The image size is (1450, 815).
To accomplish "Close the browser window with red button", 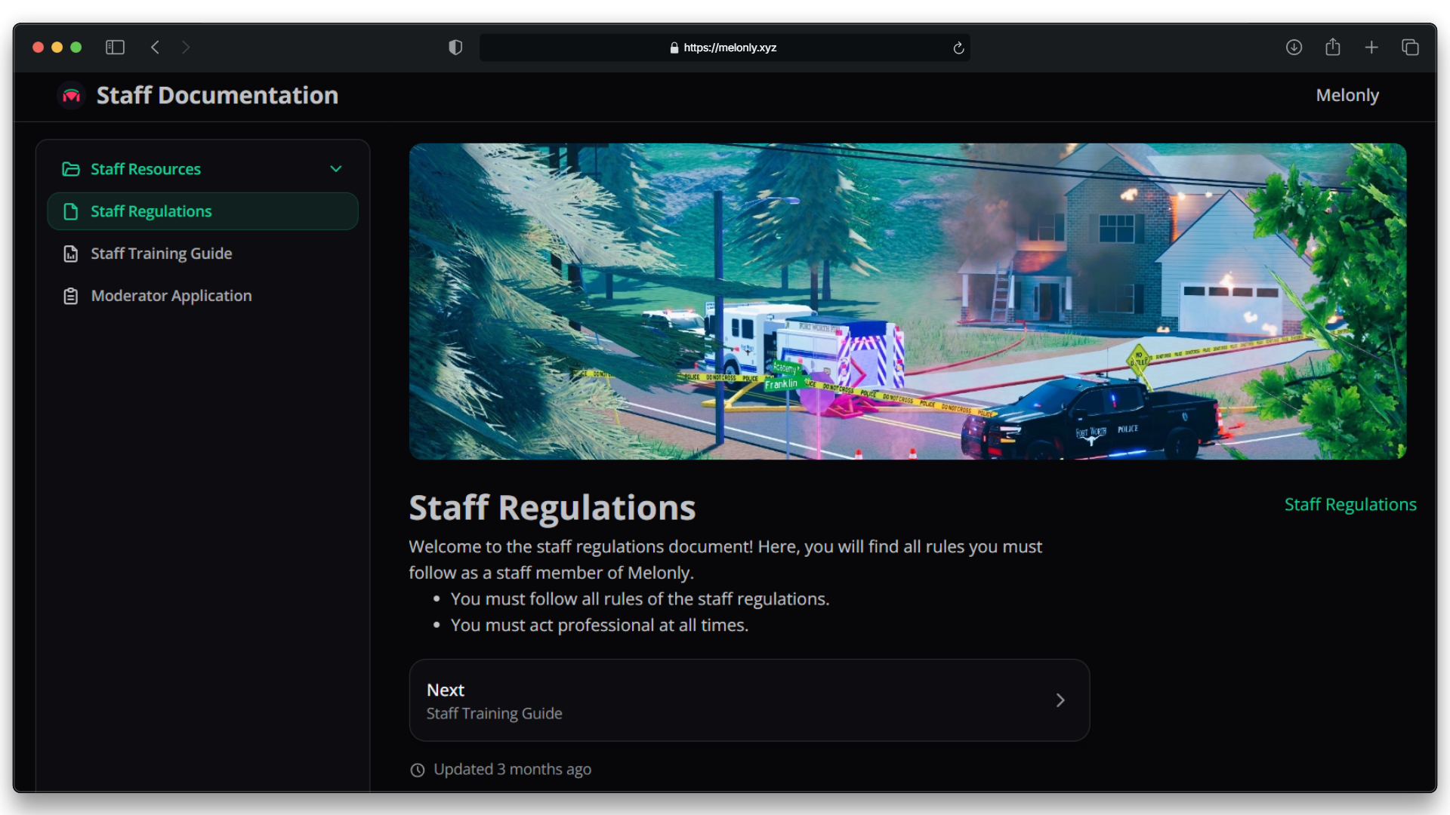I will pyautogui.click(x=38, y=48).
